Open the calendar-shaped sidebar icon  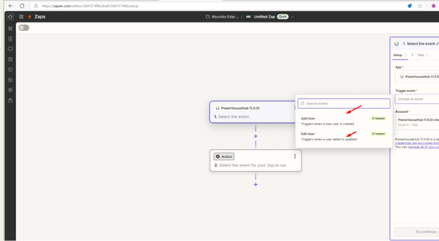coord(10,59)
